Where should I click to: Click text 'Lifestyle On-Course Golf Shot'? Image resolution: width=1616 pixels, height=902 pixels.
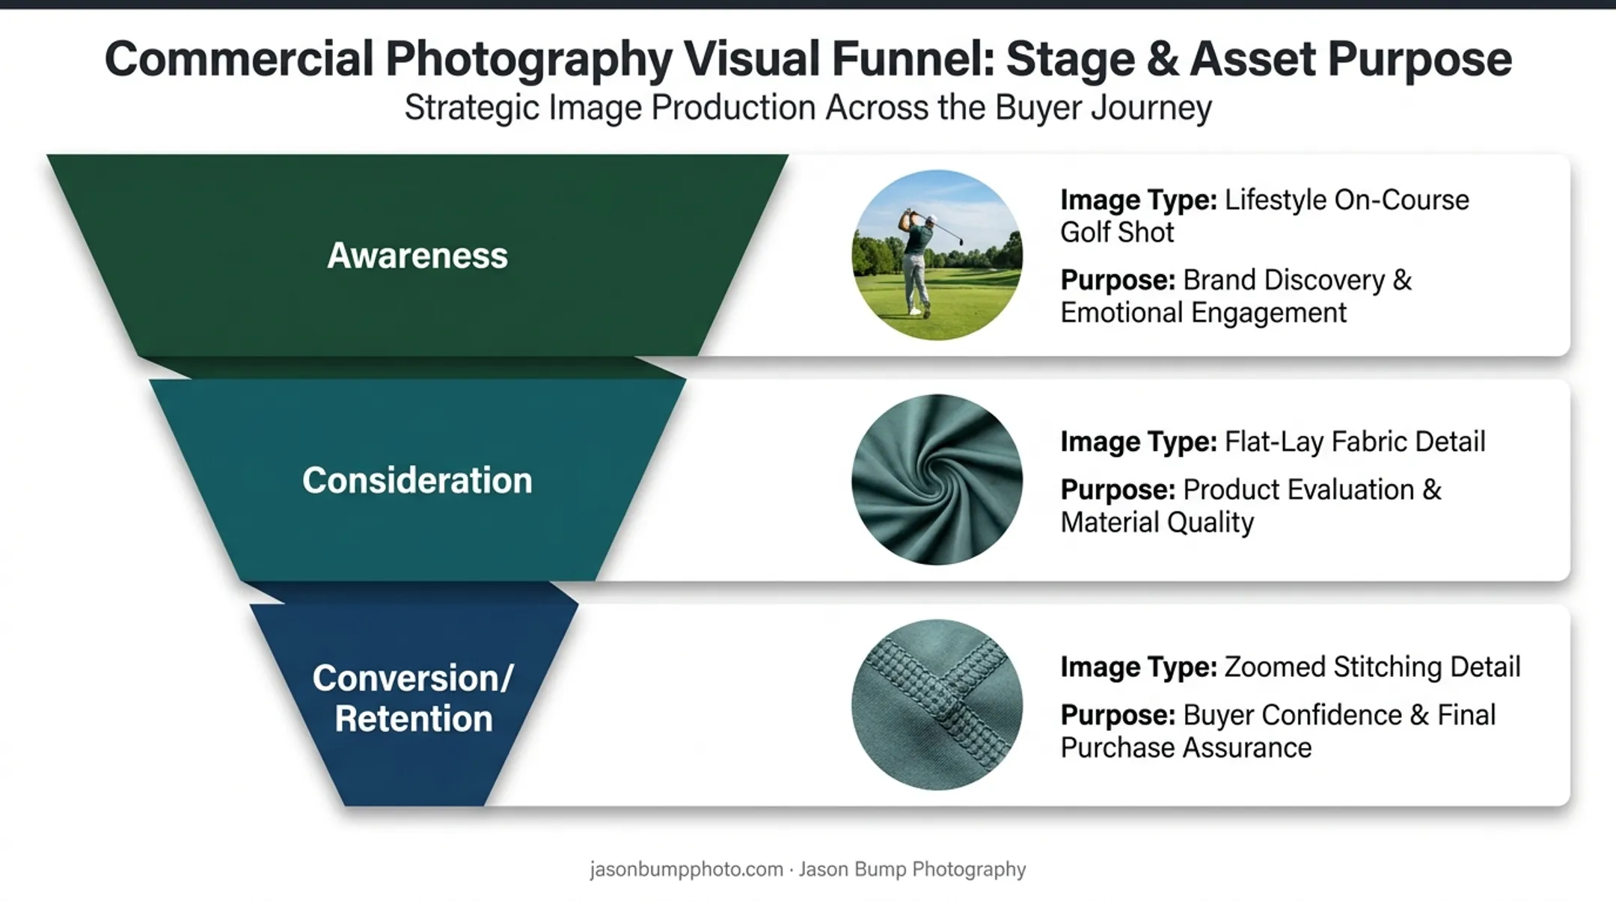point(1264,216)
